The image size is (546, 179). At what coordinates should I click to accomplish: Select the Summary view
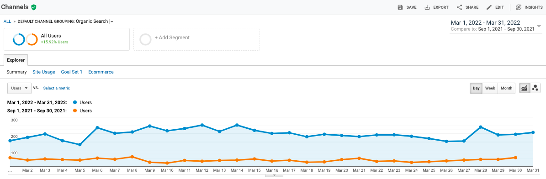(16, 72)
